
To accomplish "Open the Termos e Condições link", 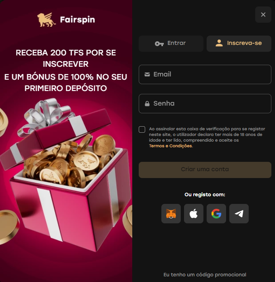I will click(x=170, y=146).
